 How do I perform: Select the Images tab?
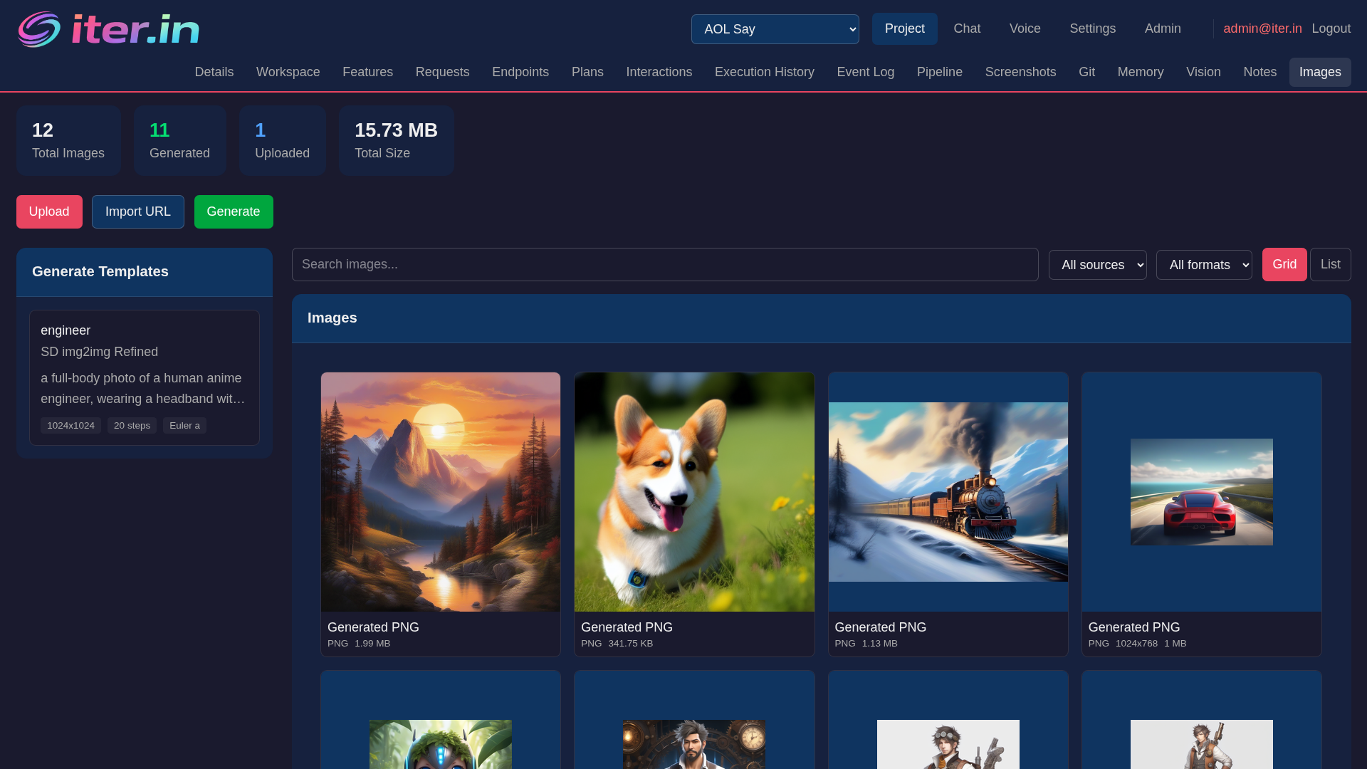point(1319,72)
